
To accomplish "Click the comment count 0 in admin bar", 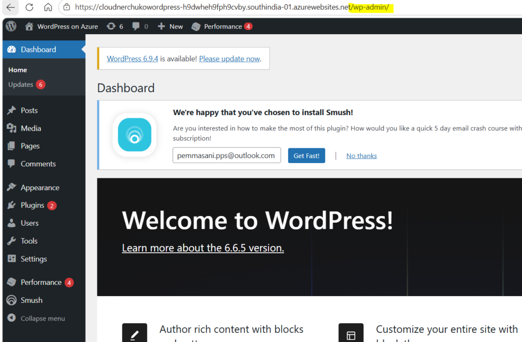I will click(146, 27).
